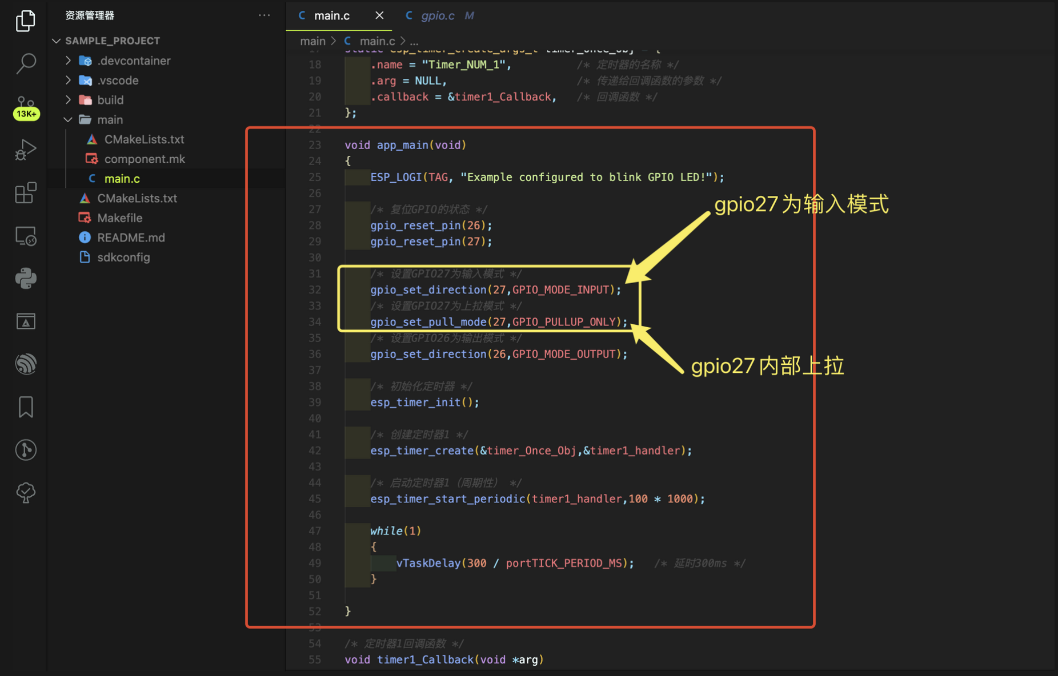Open the tree-shaped activity bar icon
Viewport: 1058px width, 676px height.
[x=26, y=492]
